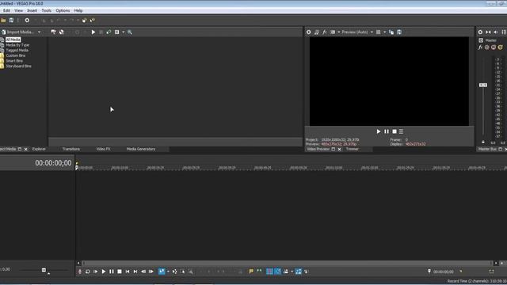Click the timeline horizontal scrollbar
Viewport: 507px width, 285px height.
click(x=287, y=263)
